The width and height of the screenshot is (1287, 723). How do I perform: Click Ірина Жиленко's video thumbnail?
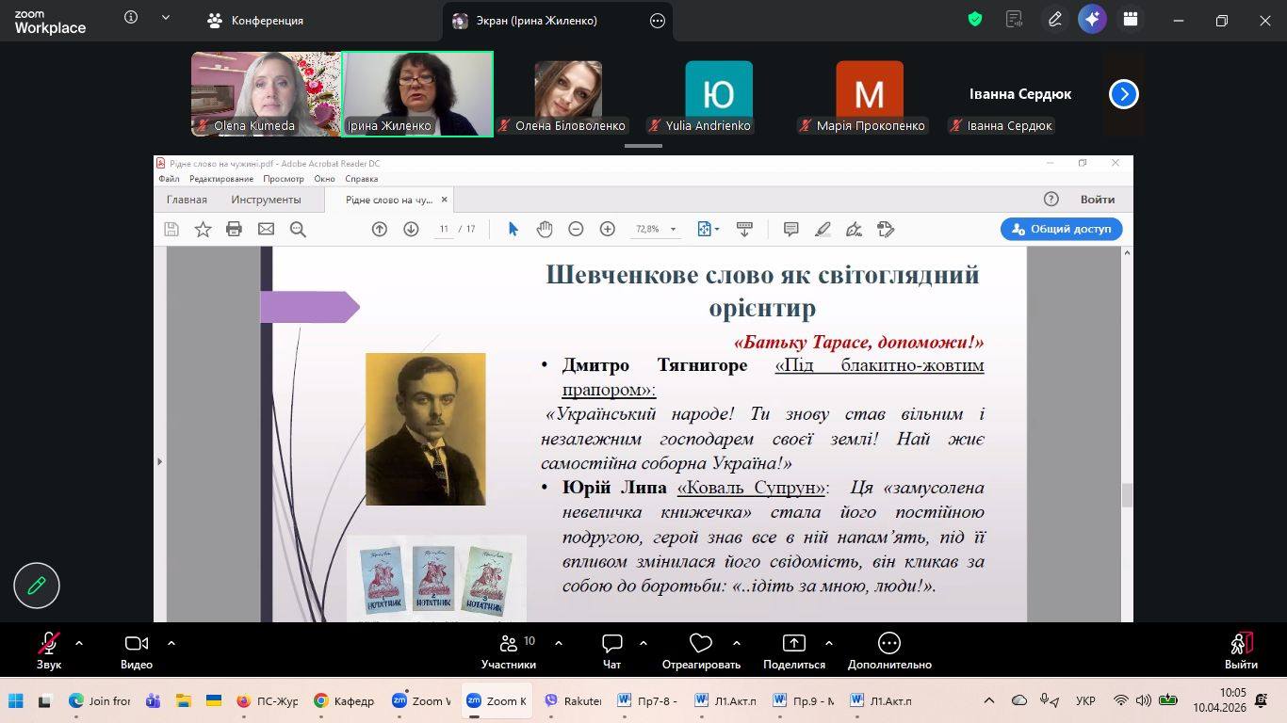pyautogui.click(x=417, y=93)
